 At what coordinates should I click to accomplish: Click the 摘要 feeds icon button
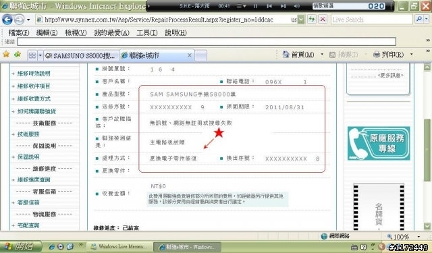click(344, 55)
